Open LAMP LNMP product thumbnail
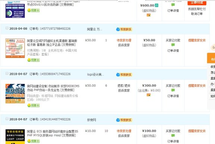The height and width of the screenshot is (144, 215). (x=15, y=137)
